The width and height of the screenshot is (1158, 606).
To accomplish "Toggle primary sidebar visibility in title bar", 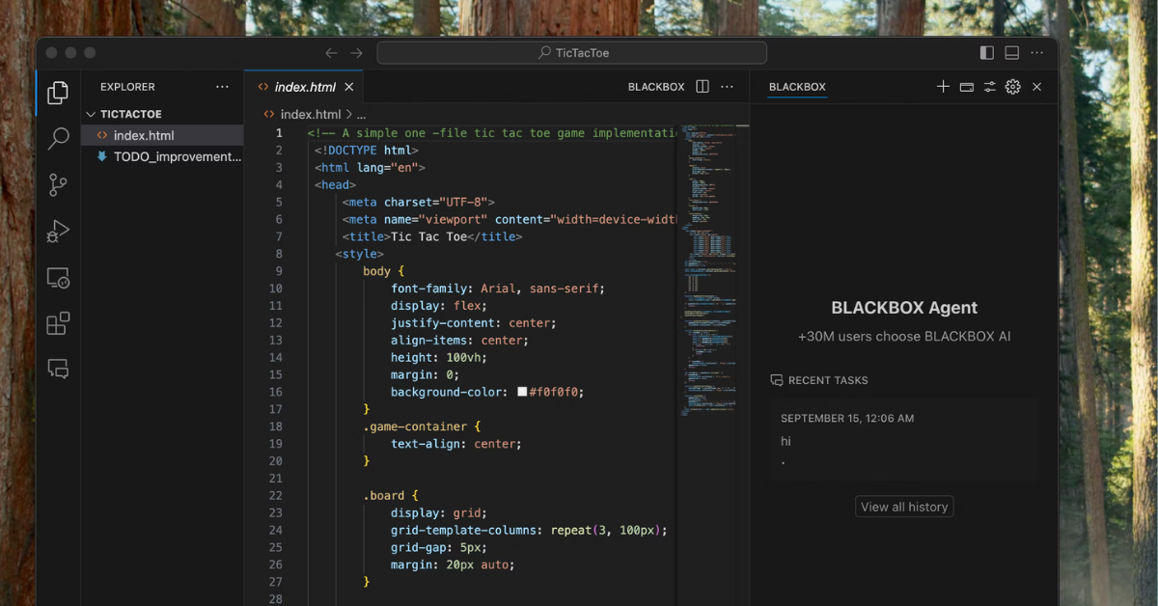I will click(x=986, y=53).
